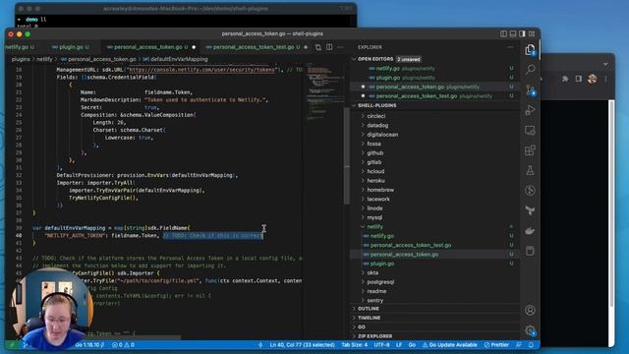Image resolution: width=629 pixels, height=354 pixels.
Task: Toggle secondary side bar layout icon
Action: (522, 34)
